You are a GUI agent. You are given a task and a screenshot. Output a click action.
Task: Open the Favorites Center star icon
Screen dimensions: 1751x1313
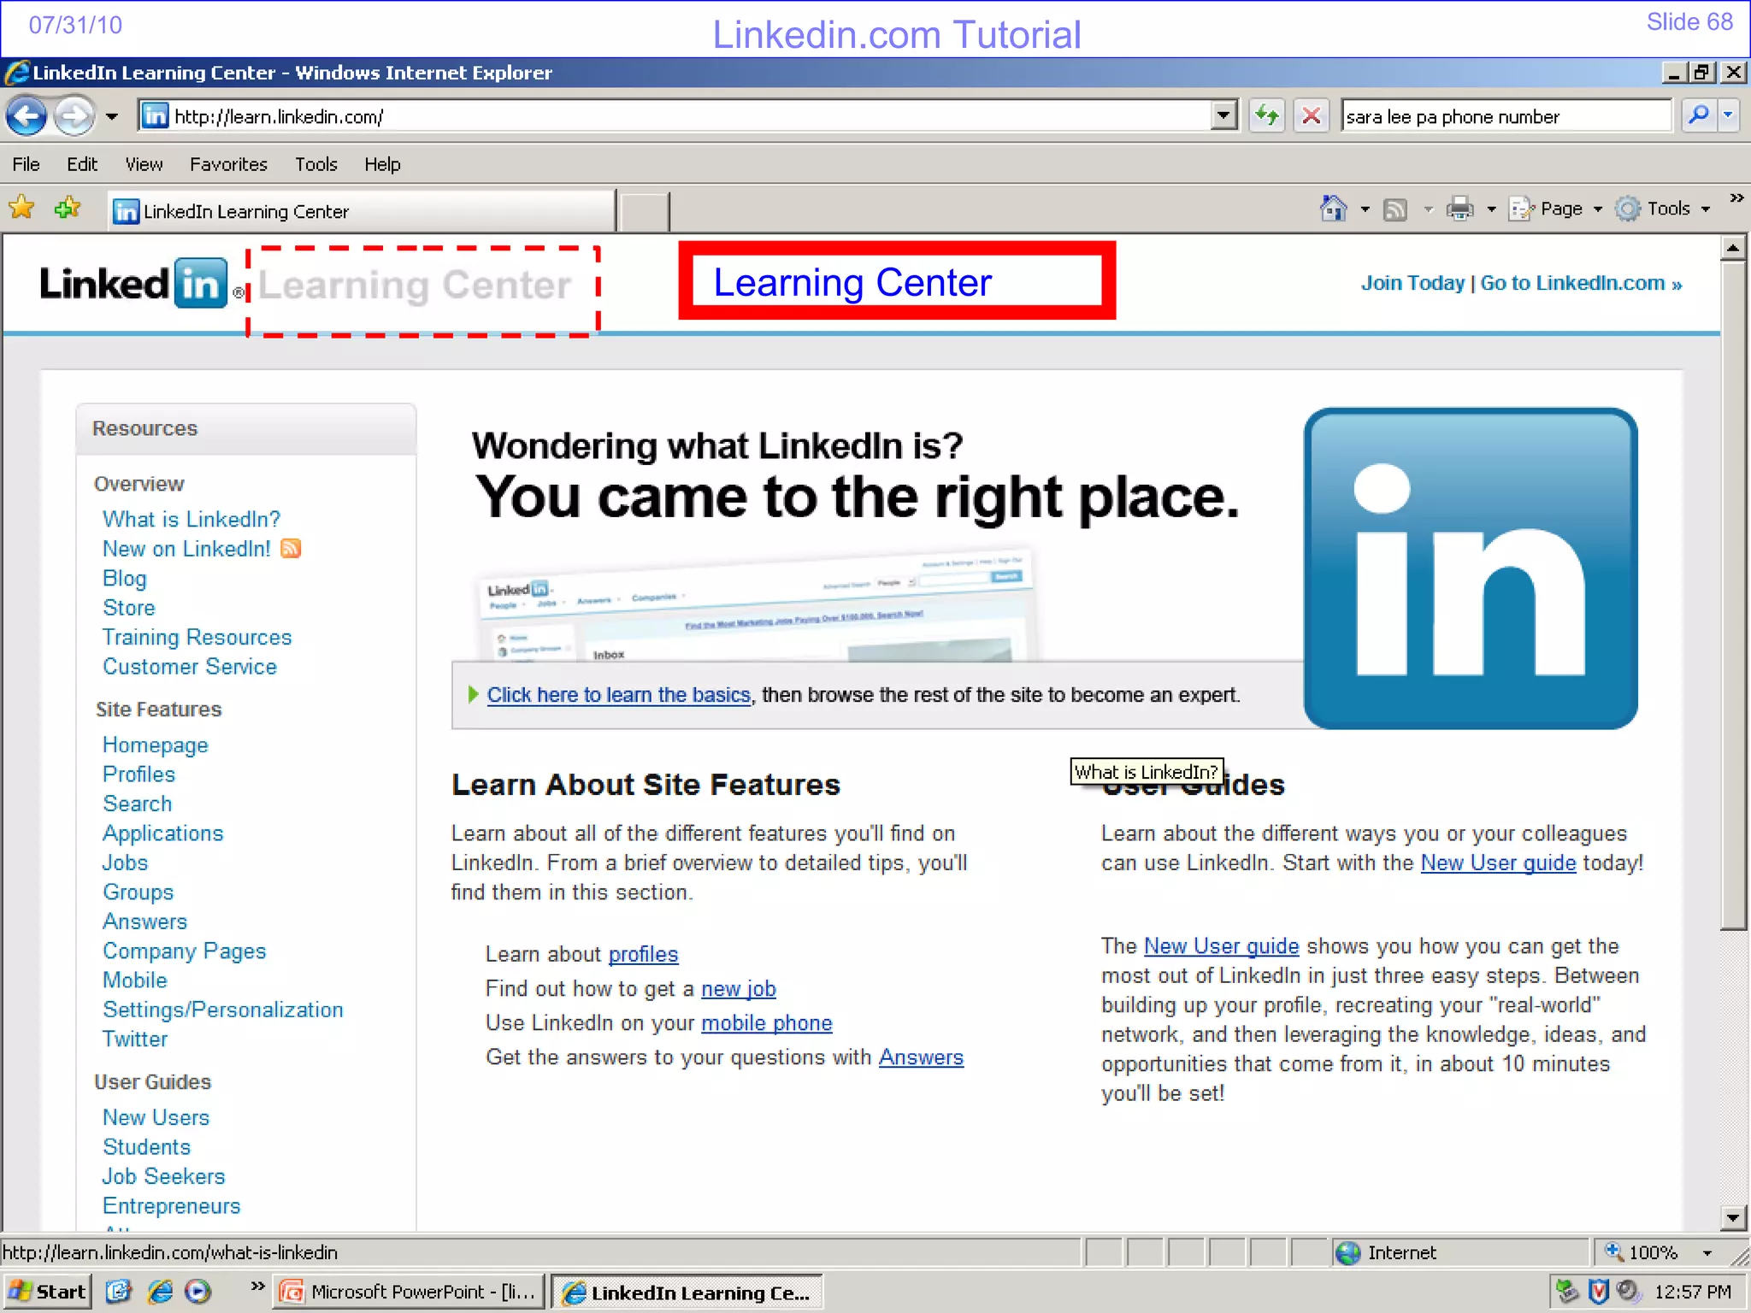click(21, 209)
